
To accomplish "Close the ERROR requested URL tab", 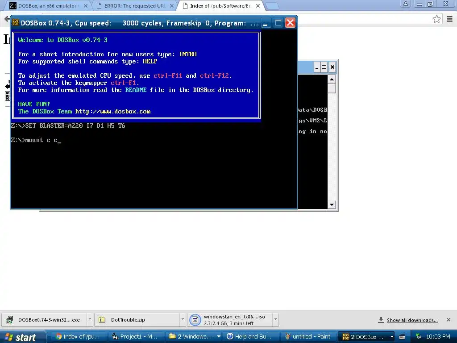I will click(x=172, y=5).
